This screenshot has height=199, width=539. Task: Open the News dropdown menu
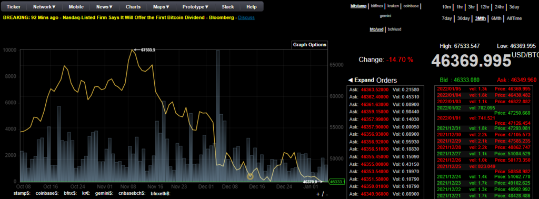[105, 7]
